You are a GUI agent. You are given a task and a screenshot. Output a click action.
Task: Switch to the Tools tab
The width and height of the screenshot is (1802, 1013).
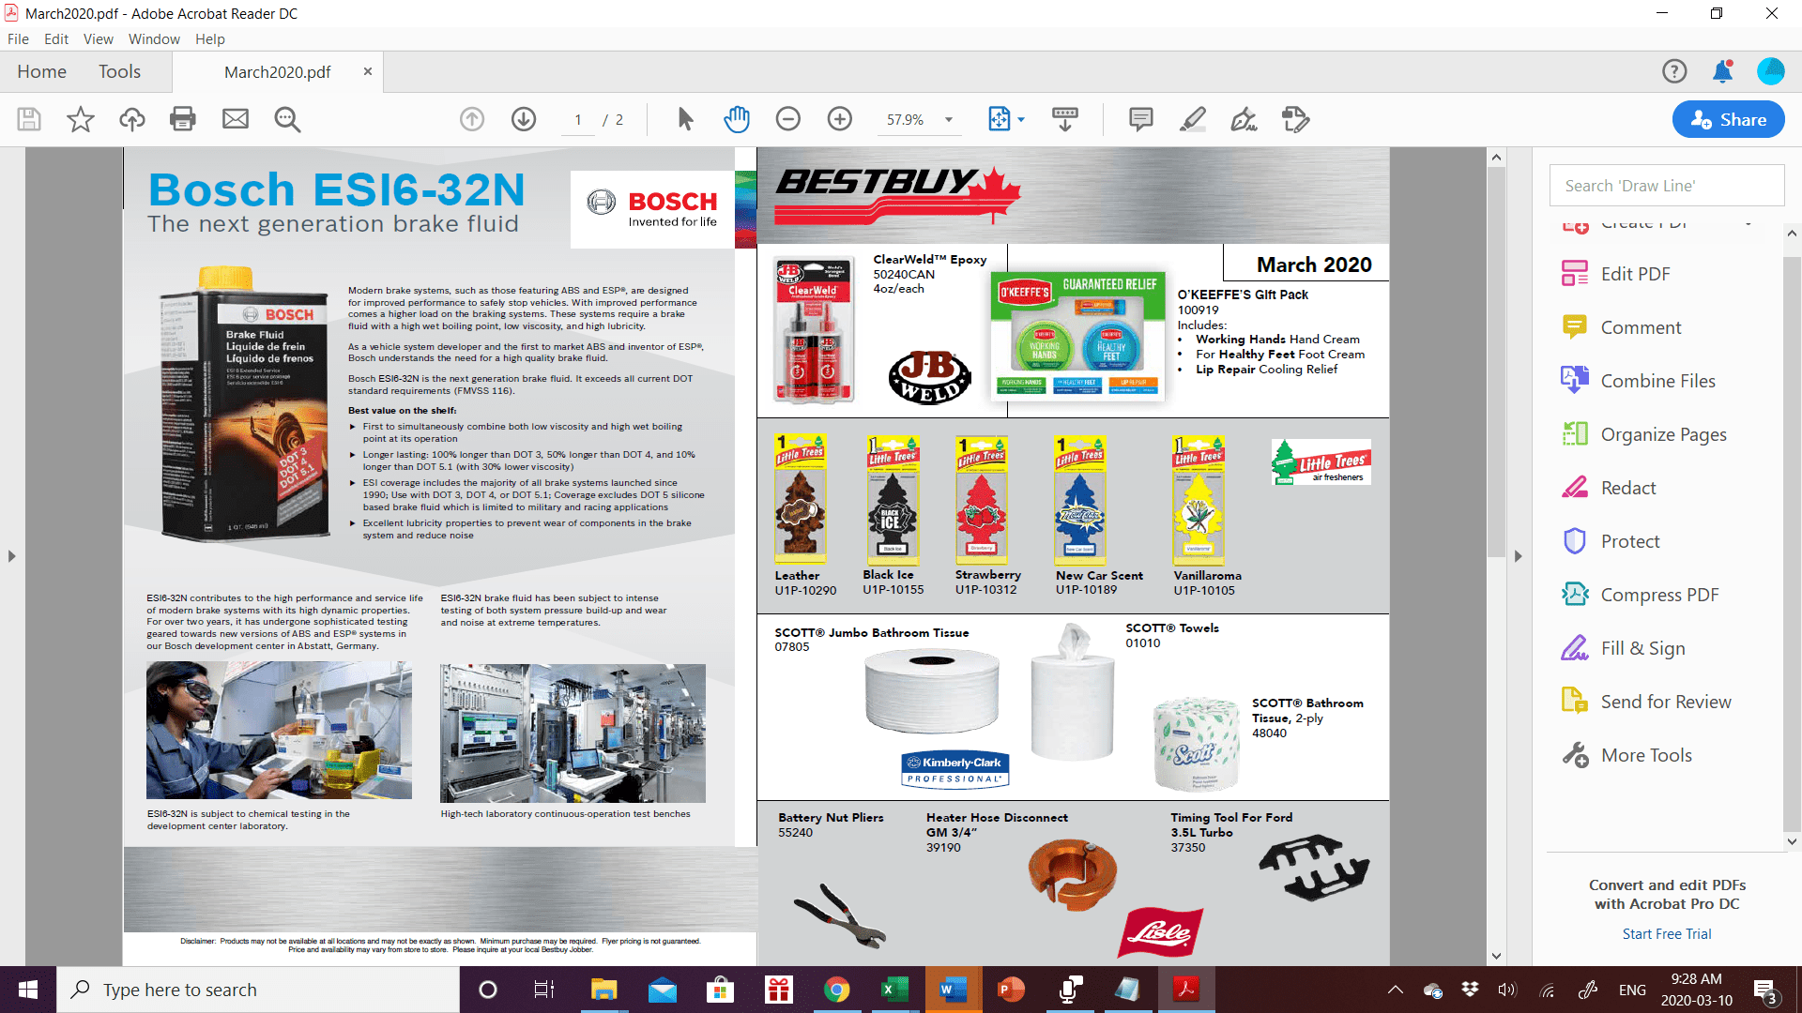point(119,71)
